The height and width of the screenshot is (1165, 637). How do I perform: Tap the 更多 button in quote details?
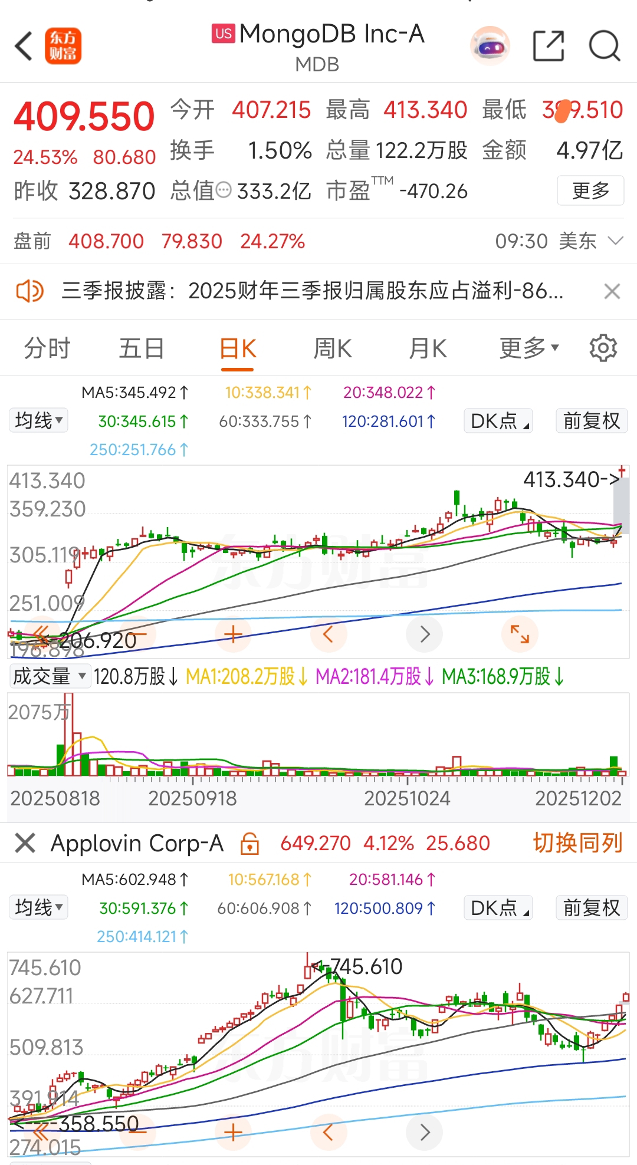click(x=590, y=190)
